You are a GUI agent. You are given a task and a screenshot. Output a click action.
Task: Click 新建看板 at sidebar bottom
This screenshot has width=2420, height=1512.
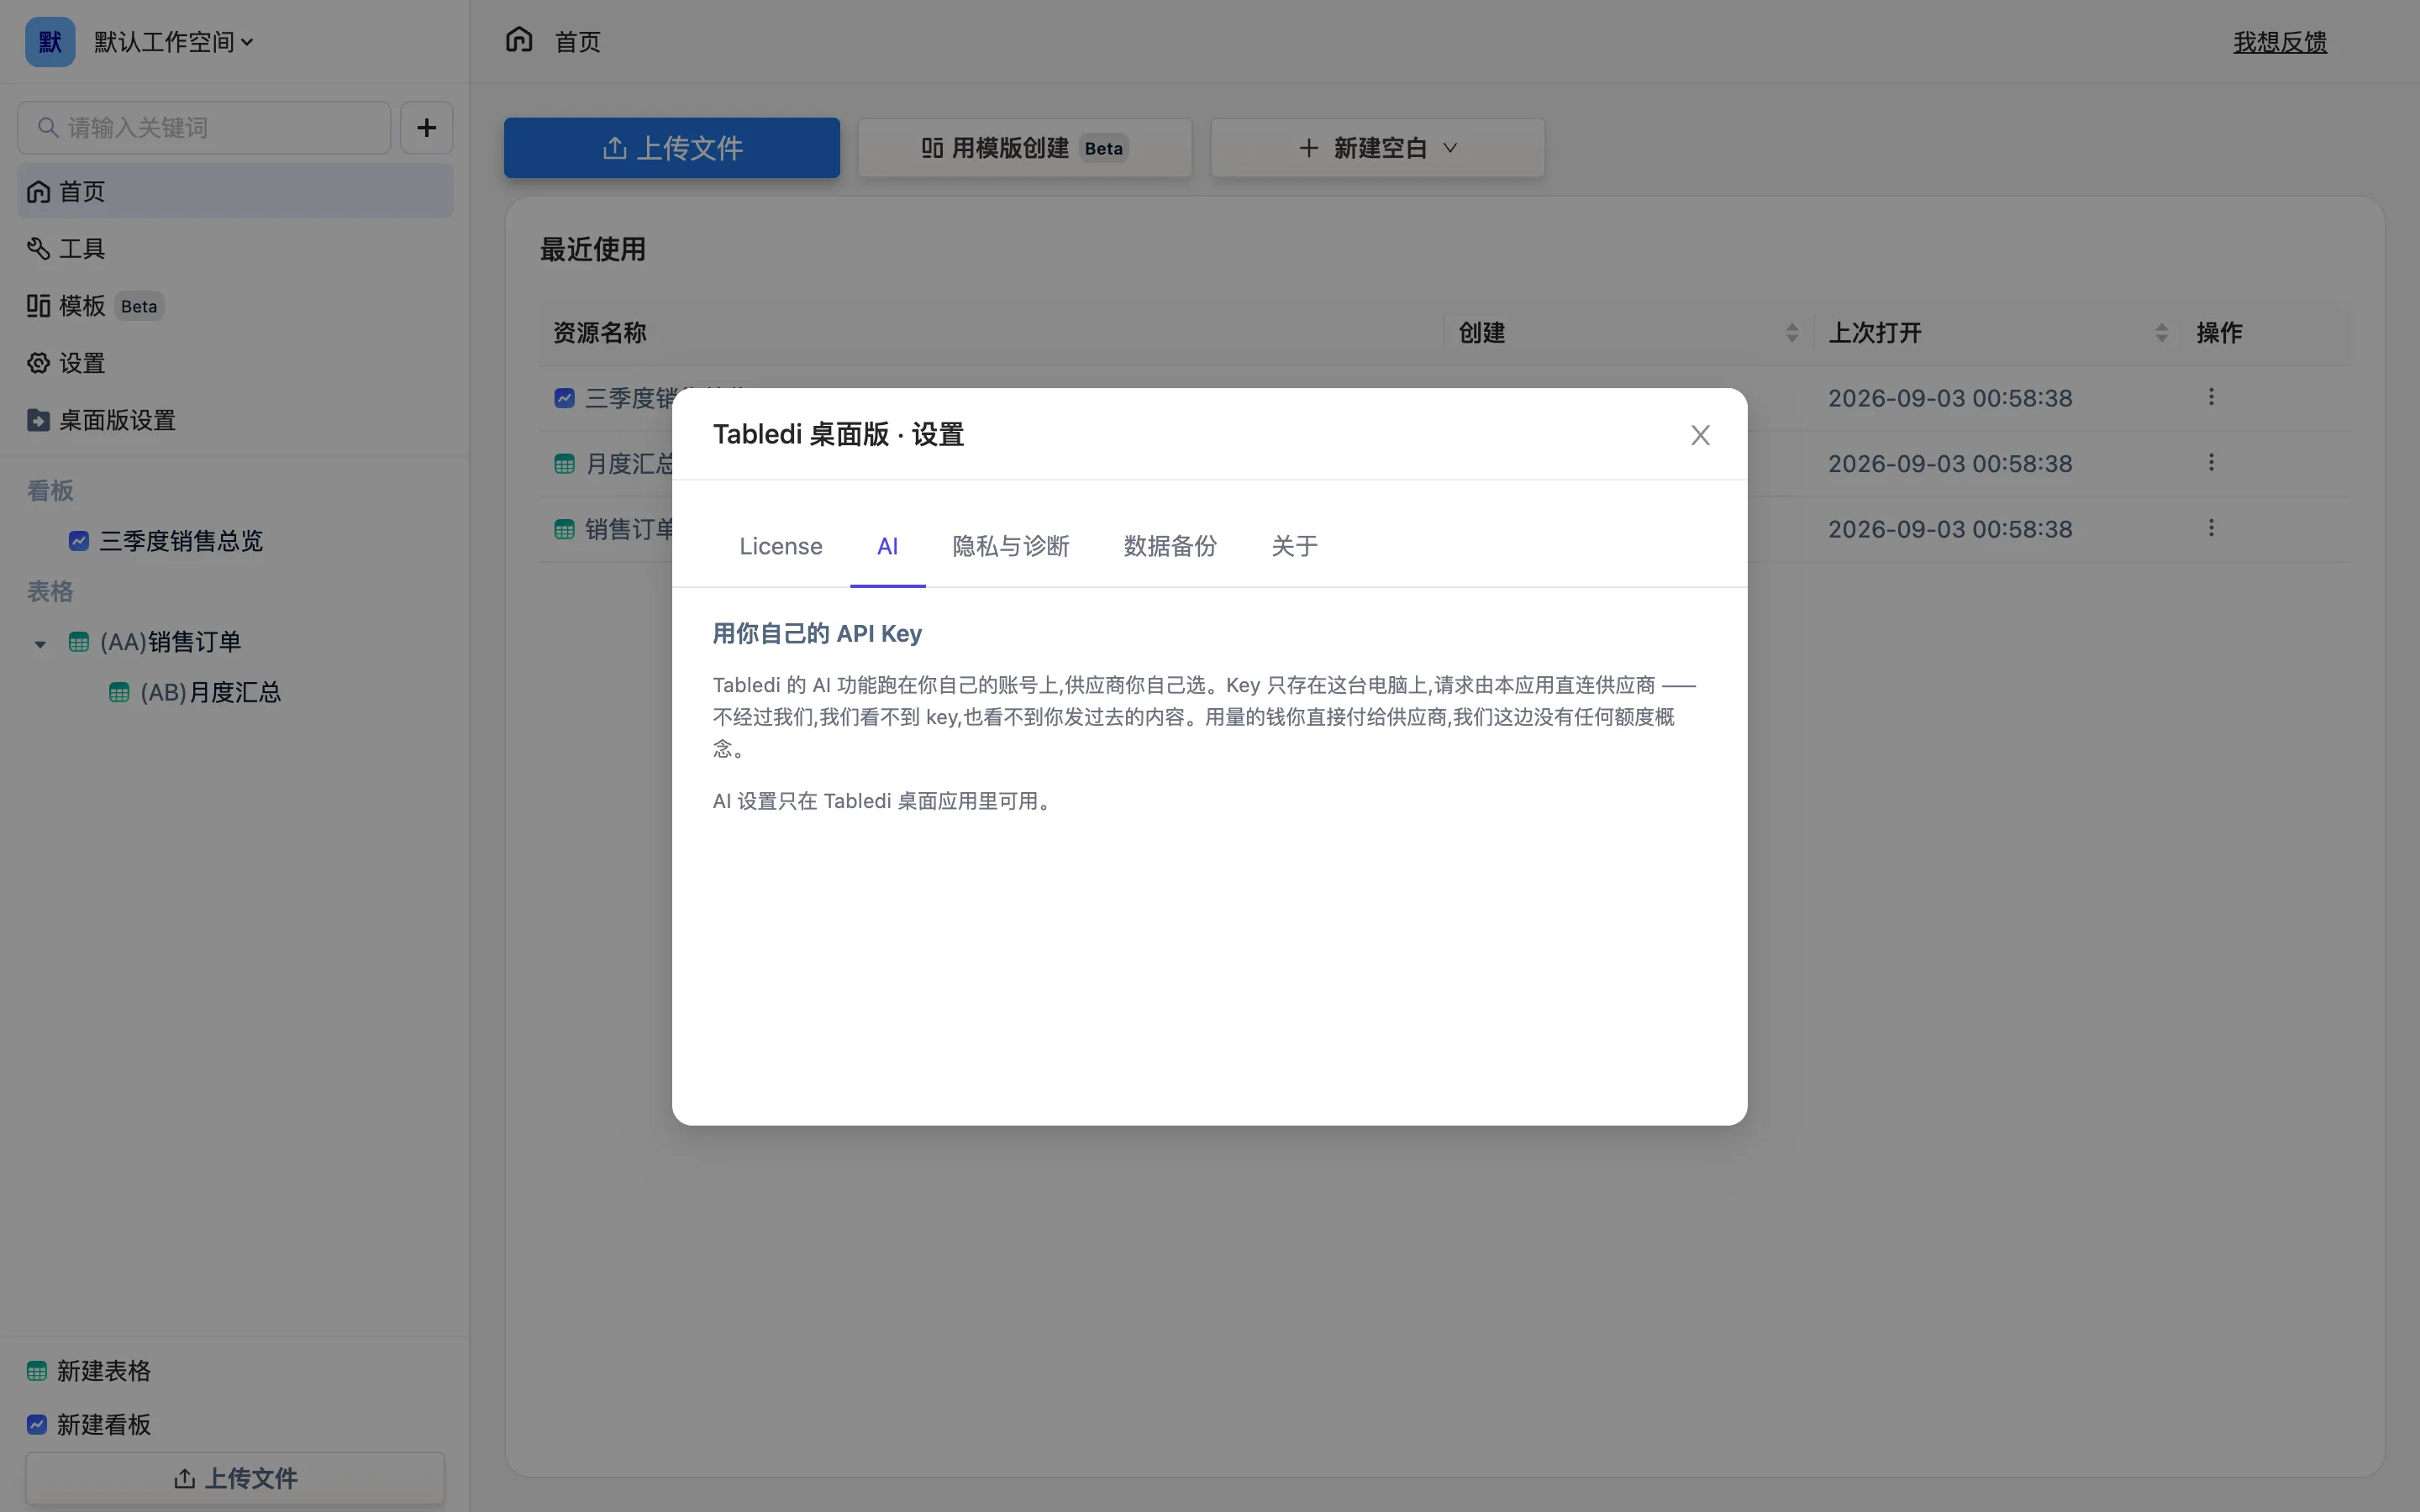point(89,1425)
